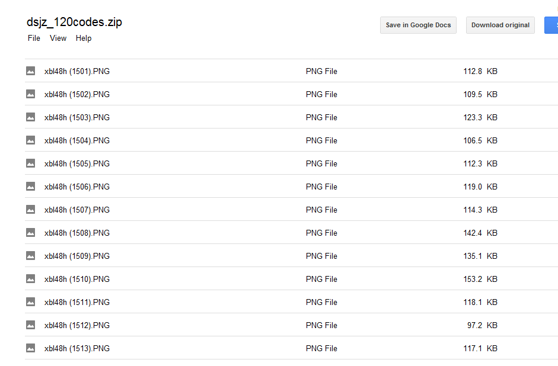Select the xbl48h (1511).PNG file entry
The image size is (558, 366).
77,302
